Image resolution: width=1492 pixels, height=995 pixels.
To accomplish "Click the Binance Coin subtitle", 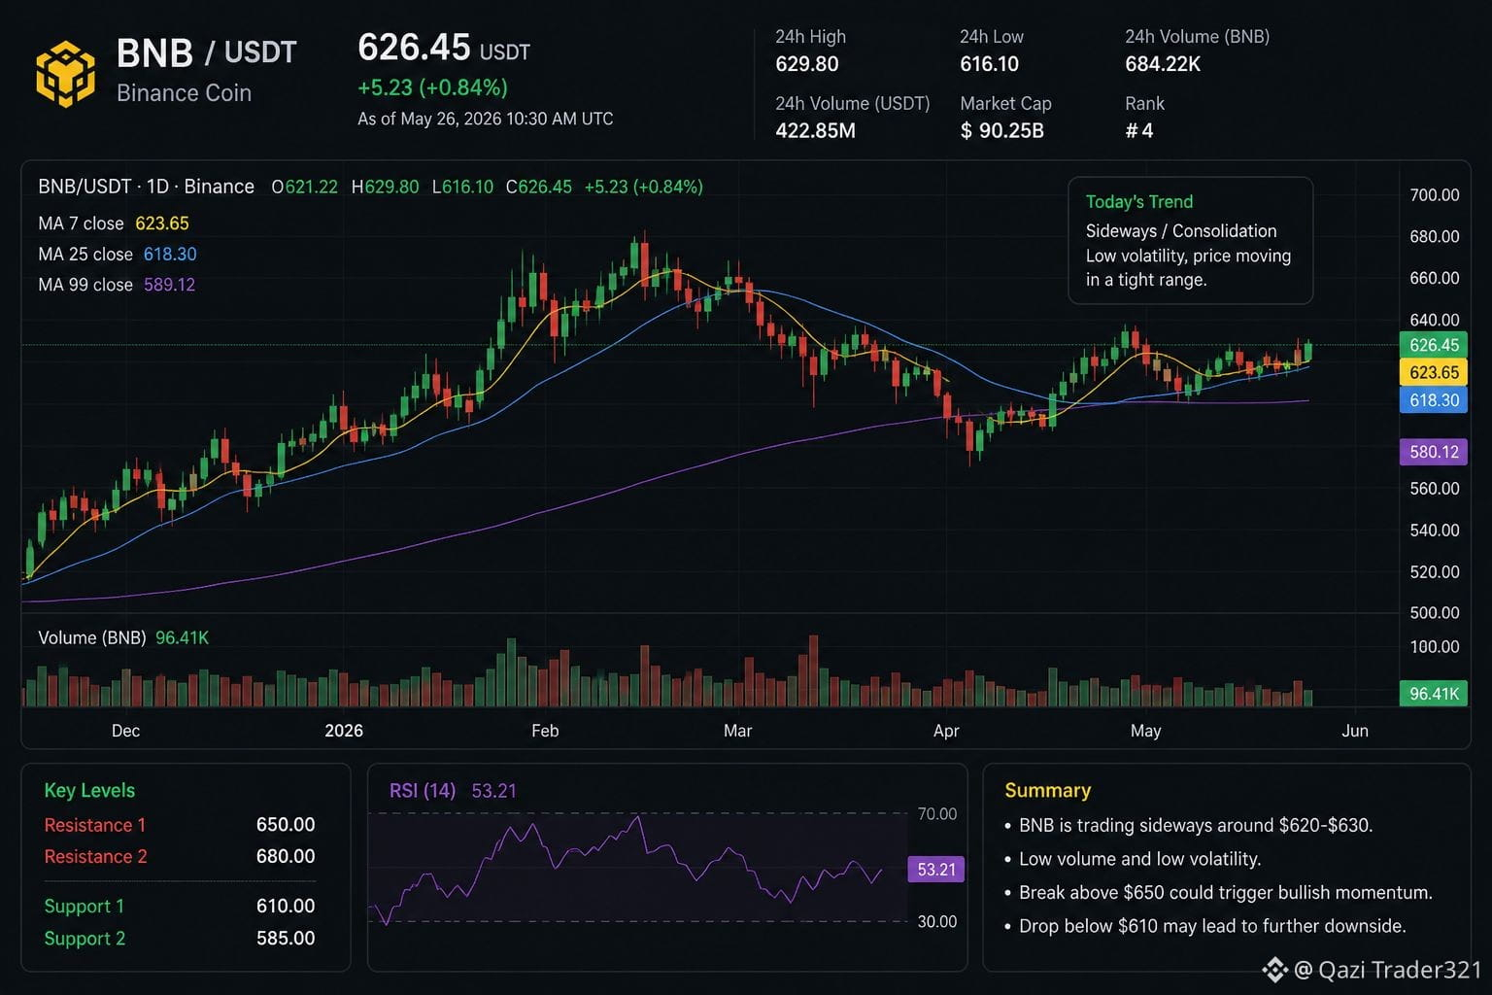I will 184,93.
